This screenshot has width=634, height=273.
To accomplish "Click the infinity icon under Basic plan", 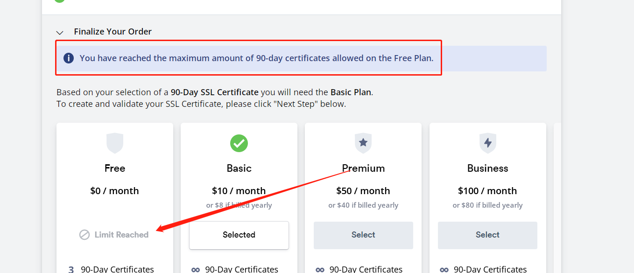I will (196, 269).
